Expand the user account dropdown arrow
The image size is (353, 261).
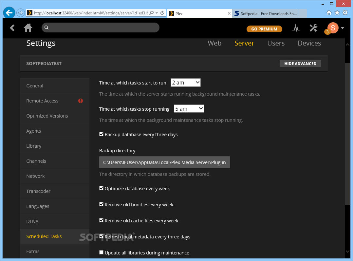(343, 28)
